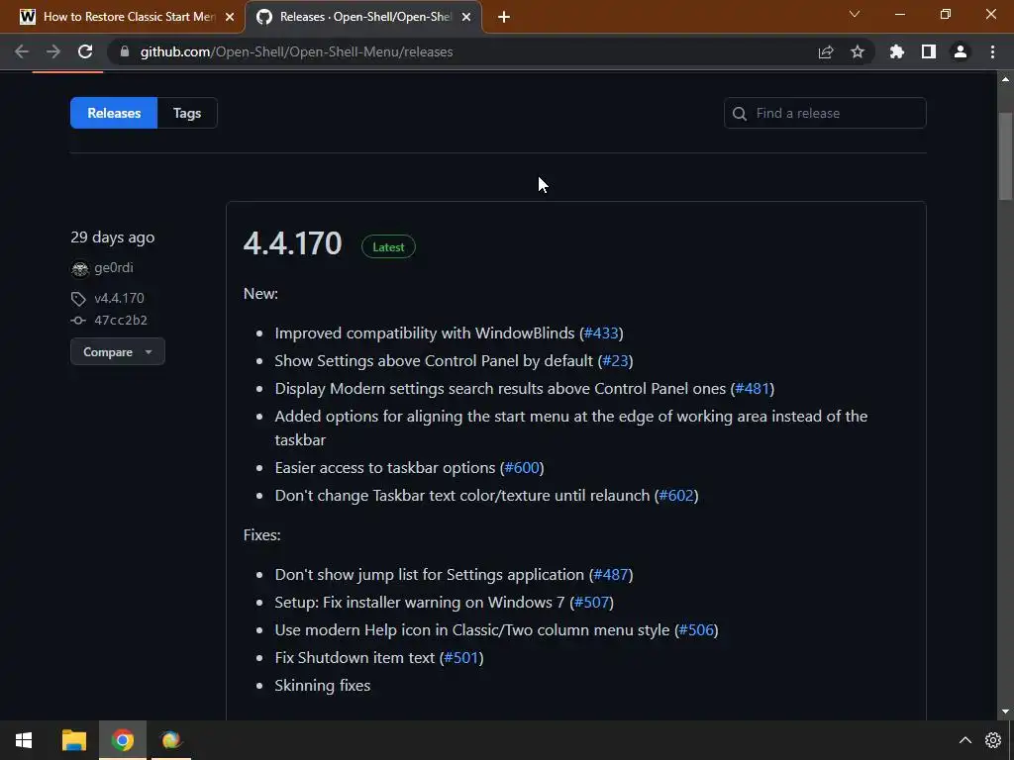The width and height of the screenshot is (1014, 760).
Task: Open issue #501 link
Action: [x=461, y=658]
